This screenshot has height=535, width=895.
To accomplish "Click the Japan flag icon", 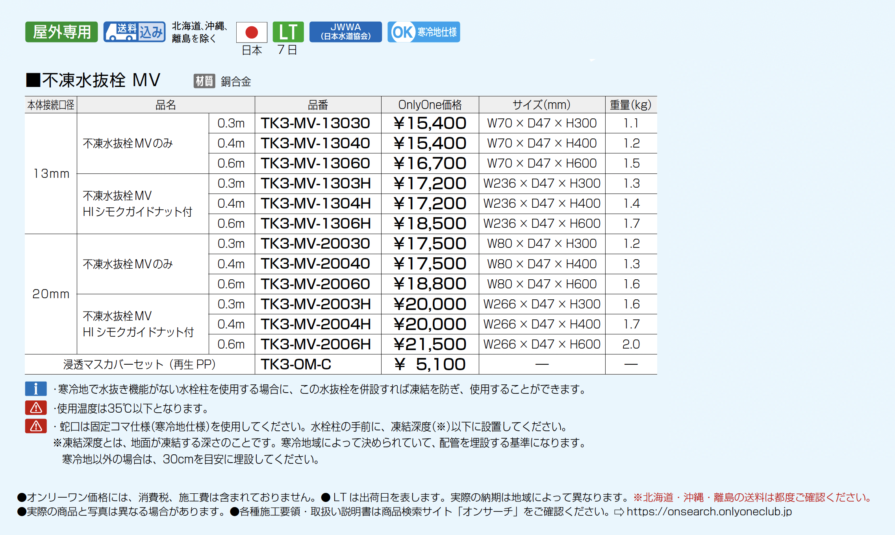I will [252, 32].
